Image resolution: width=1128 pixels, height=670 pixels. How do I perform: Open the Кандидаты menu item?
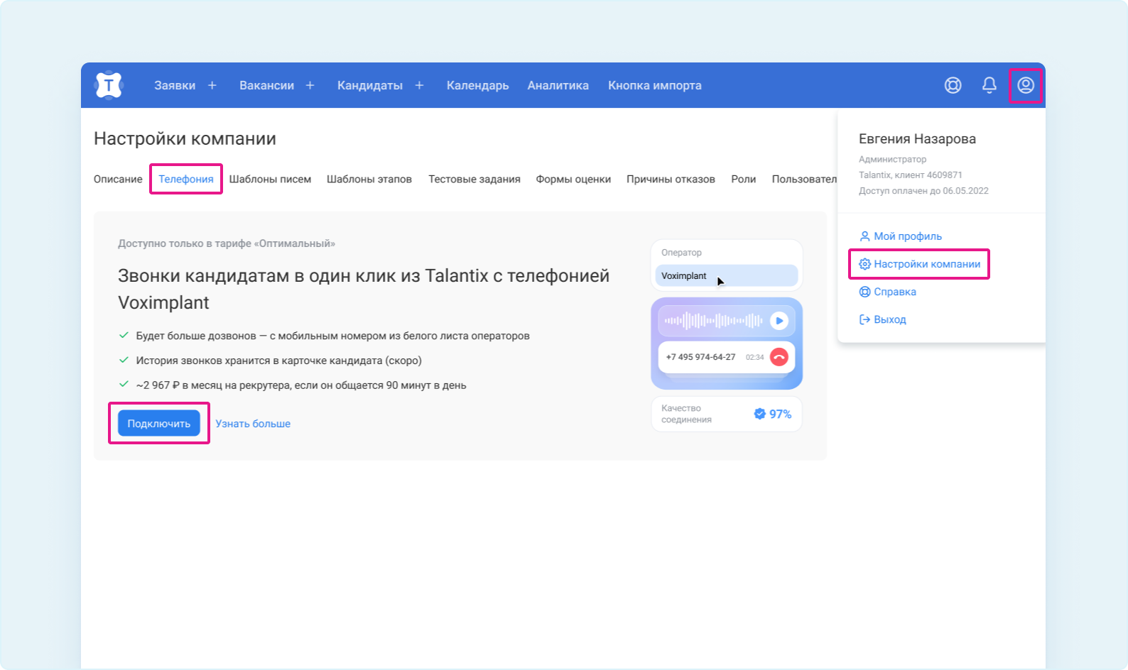click(x=370, y=85)
